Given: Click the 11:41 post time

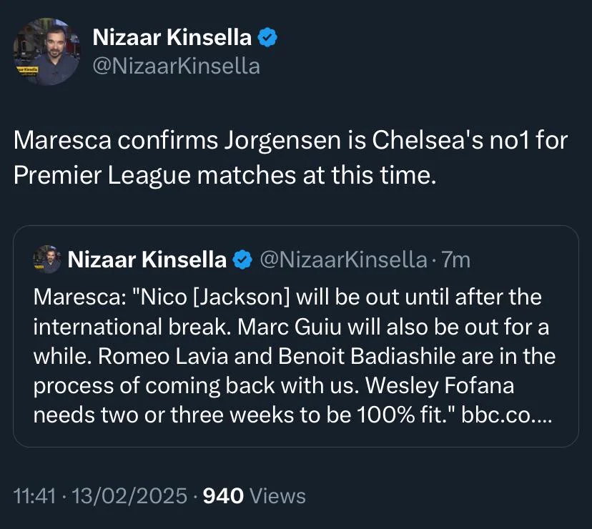Looking at the screenshot, I should (x=34, y=495).
